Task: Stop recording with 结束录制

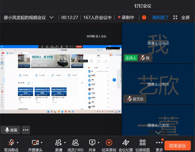Action: pos(109,145)
